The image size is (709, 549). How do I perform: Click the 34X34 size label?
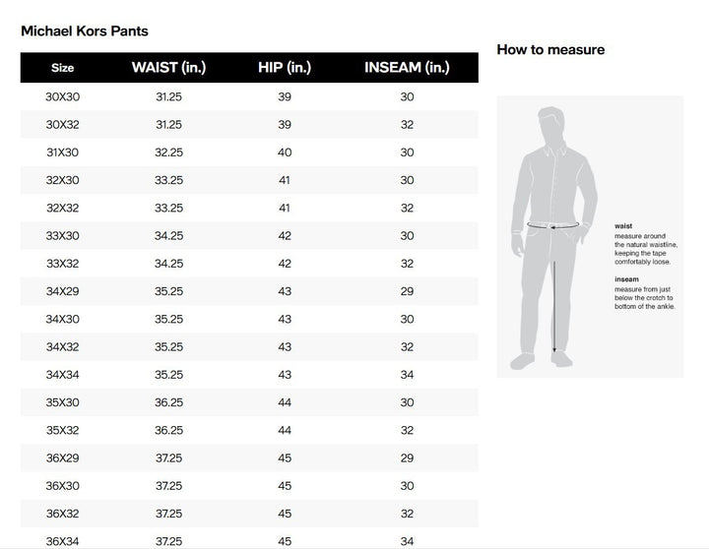pos(62,375)
